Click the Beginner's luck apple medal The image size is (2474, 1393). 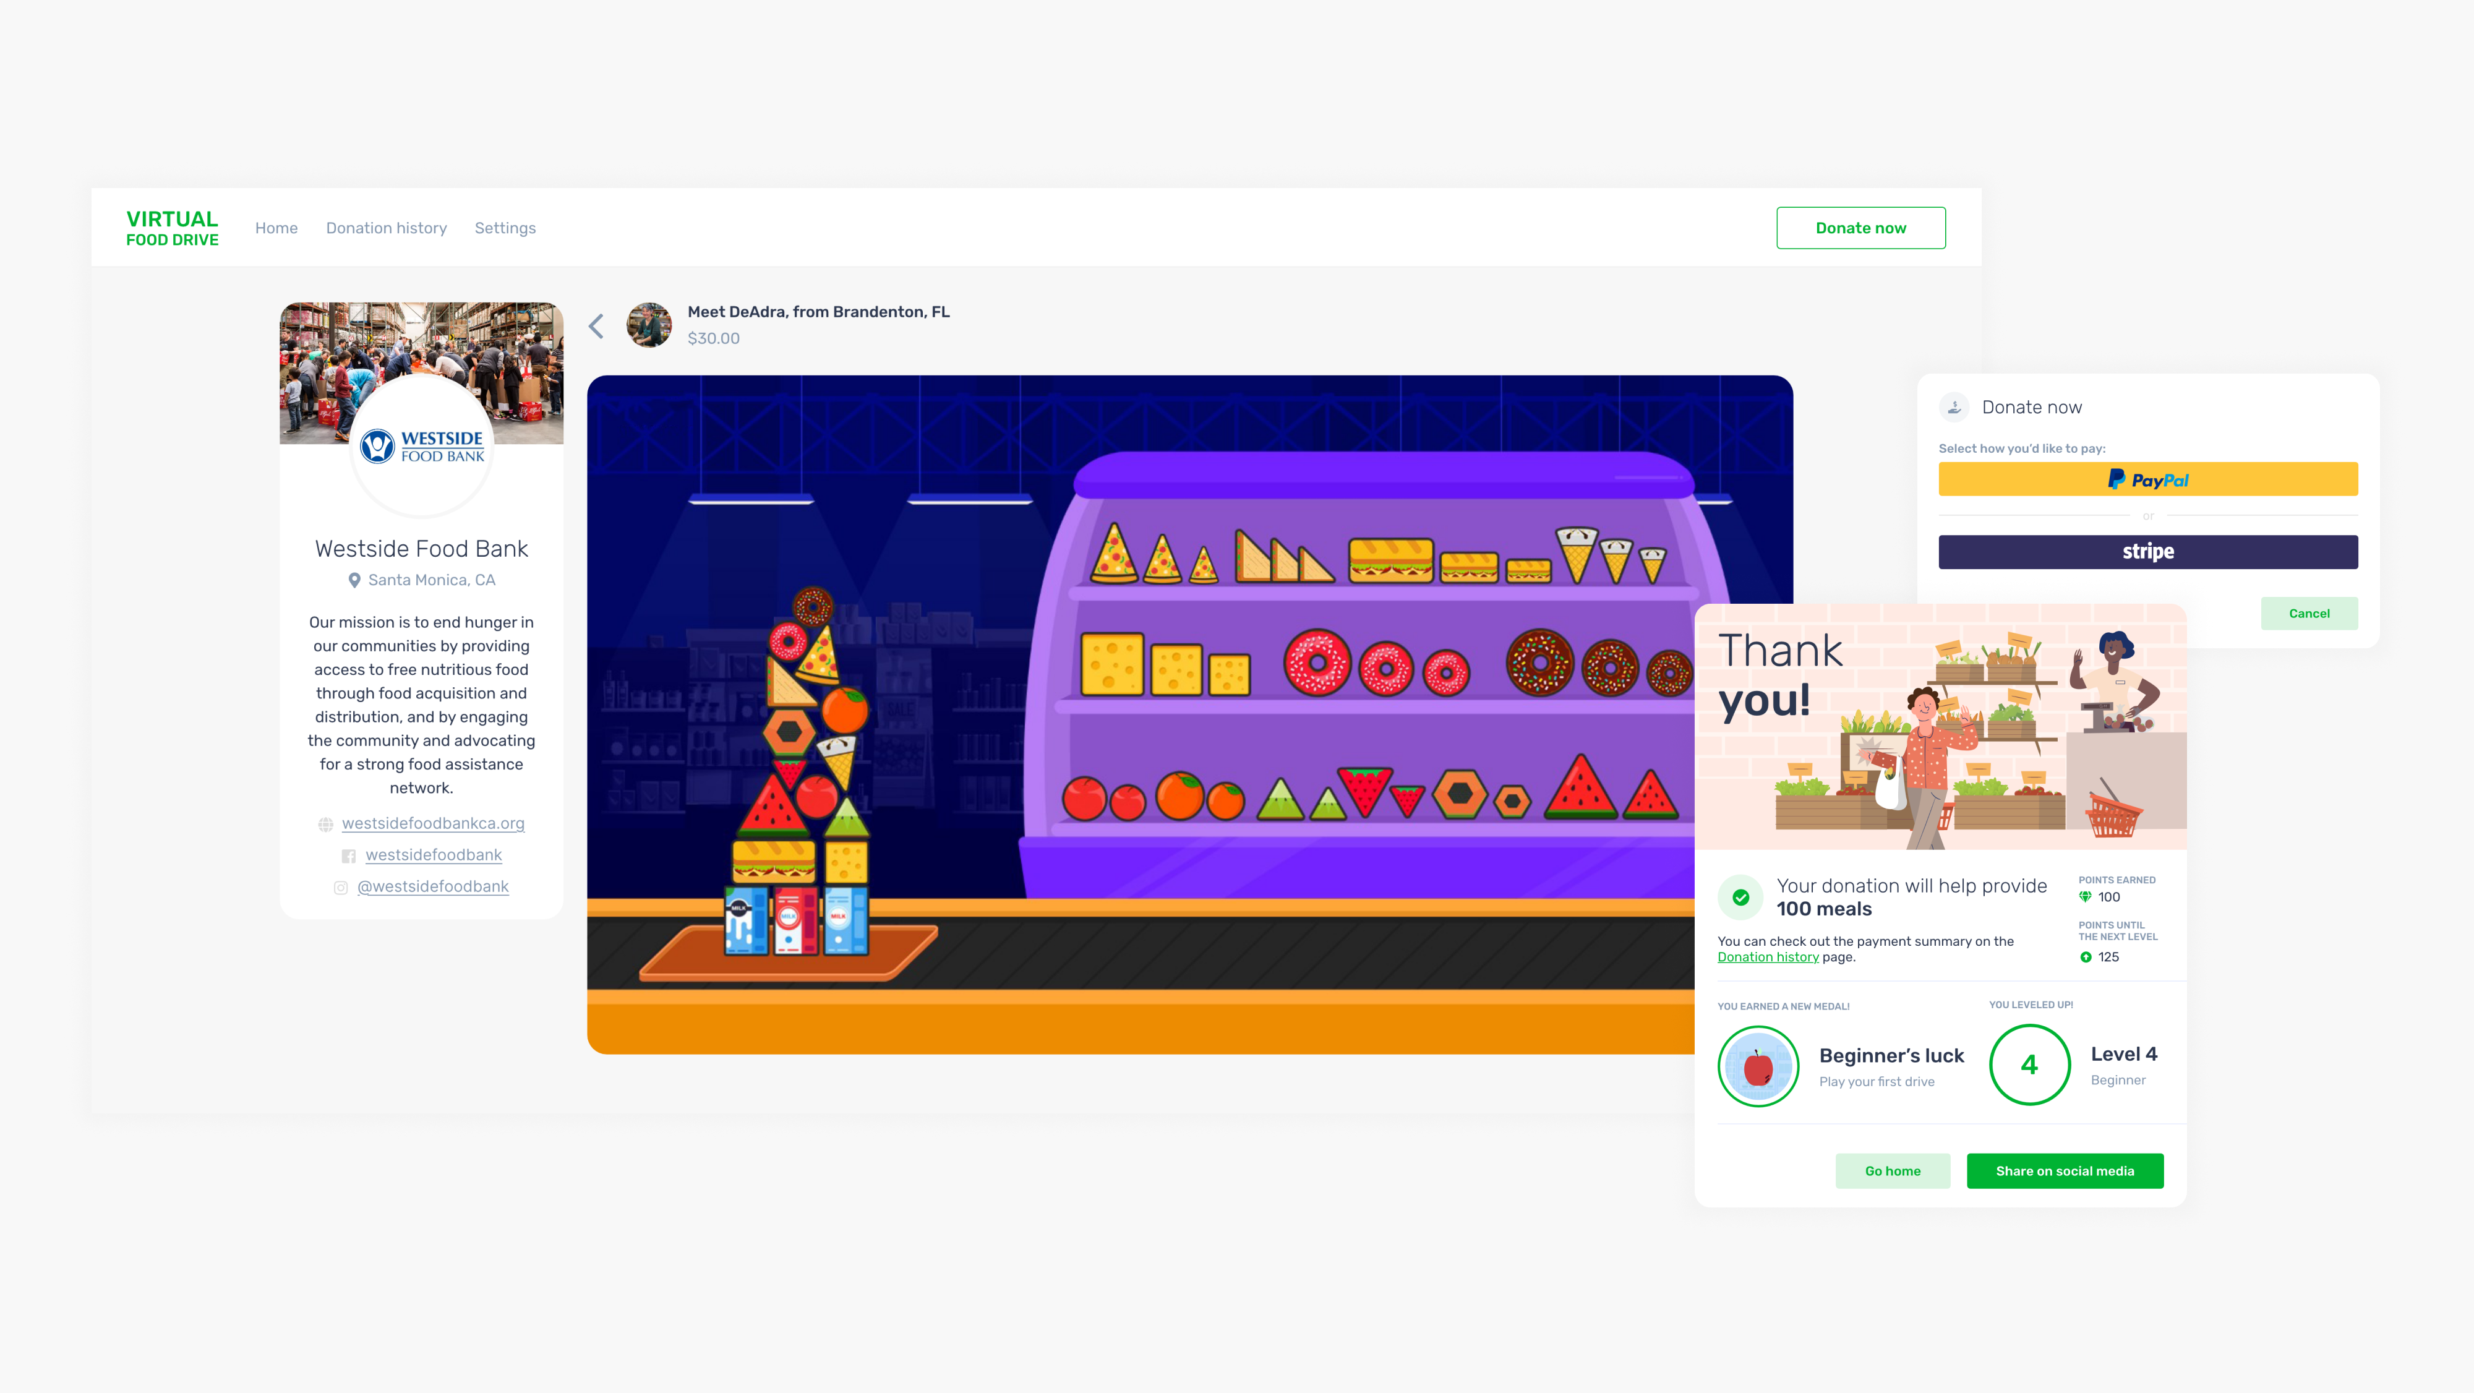pyautogui.click(x=1758, y=1066)
